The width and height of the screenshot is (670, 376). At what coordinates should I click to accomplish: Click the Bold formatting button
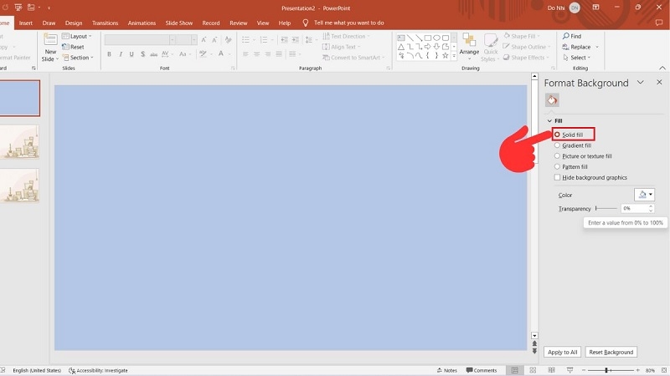(110, 54)
